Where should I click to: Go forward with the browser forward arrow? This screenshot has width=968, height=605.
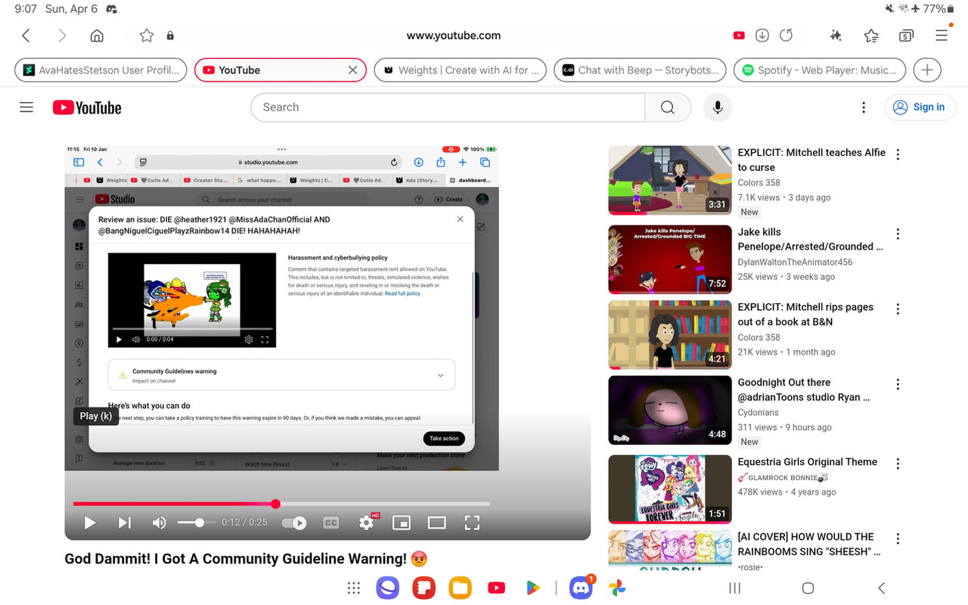click(62, 36)
